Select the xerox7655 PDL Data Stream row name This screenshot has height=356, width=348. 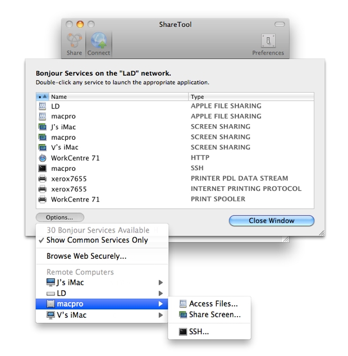pos(69,179)
